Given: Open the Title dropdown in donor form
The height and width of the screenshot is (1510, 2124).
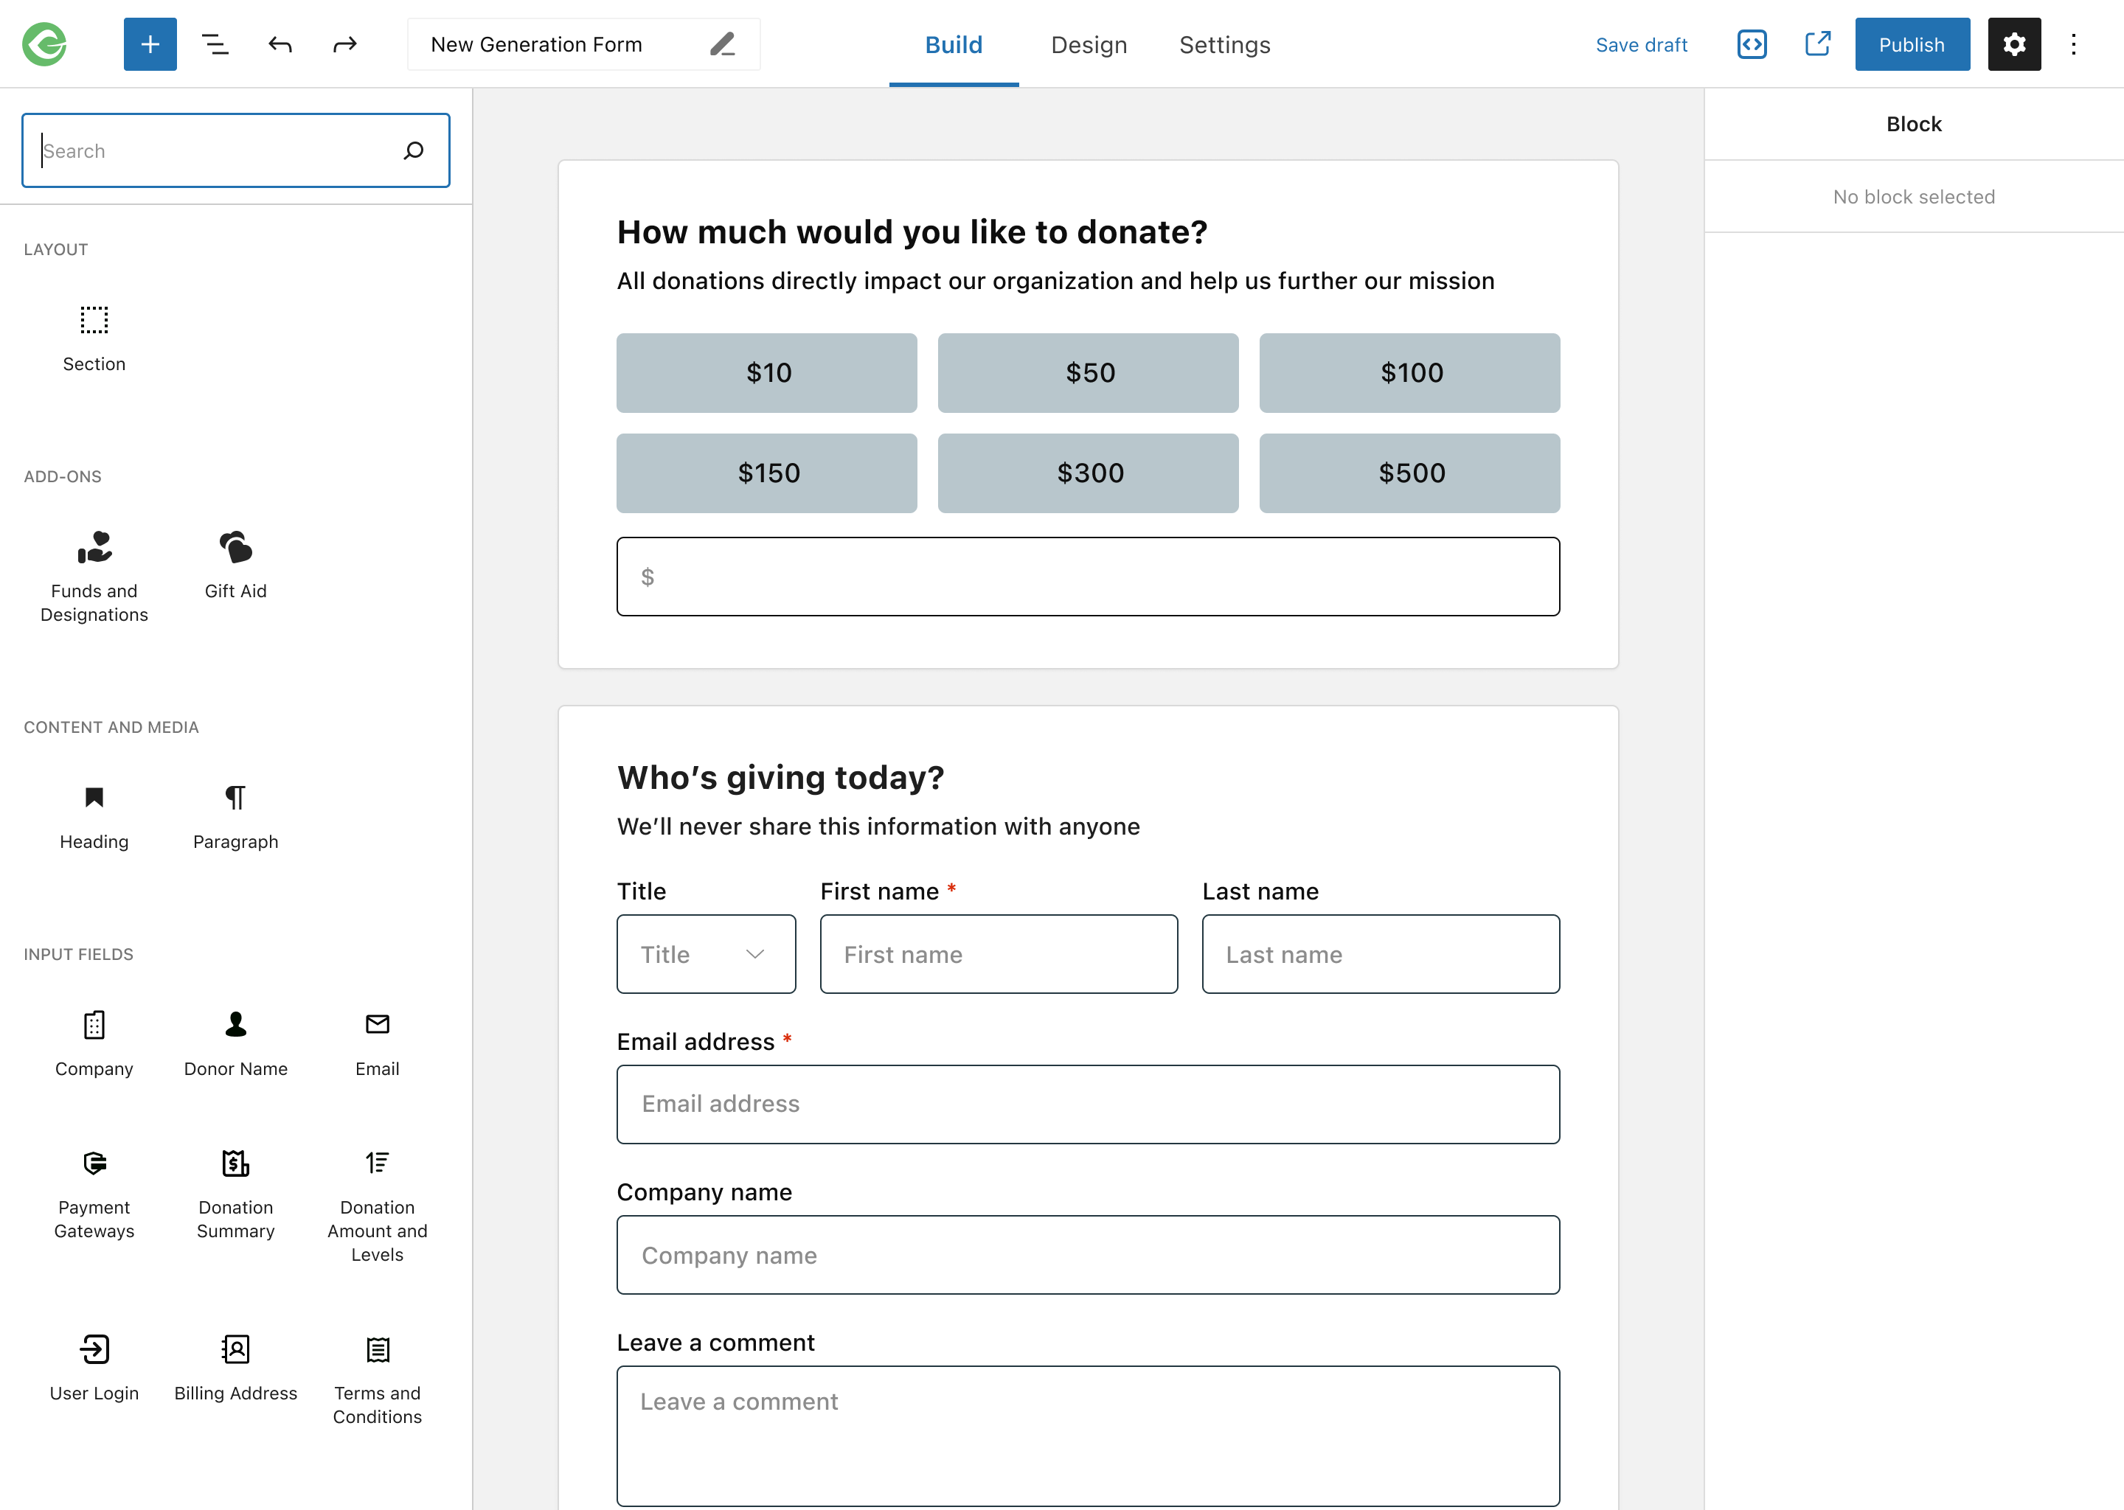Looking at the screenshot, I should [706, 954].
